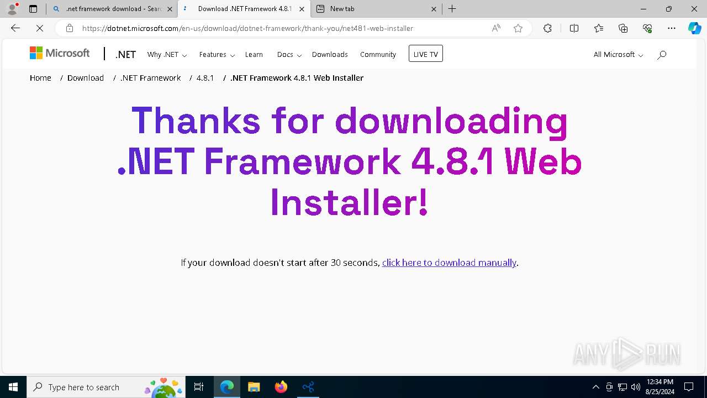
Task: Show hidden tray icons chevron
Action: point(595,387)
